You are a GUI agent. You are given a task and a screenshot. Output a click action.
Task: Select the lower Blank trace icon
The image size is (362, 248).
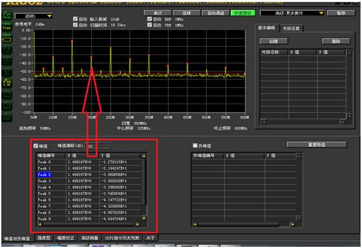[x=6, y=106]
